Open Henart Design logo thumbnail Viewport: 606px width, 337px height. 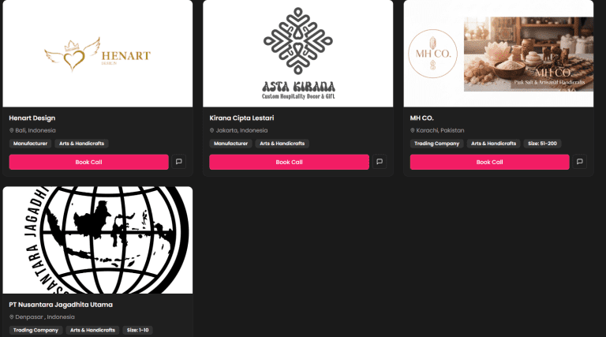coord(97,54)
